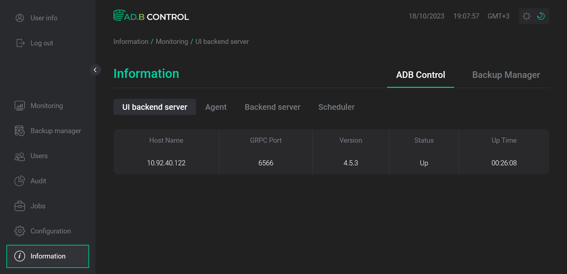The image size is (567, 274).
Task: Click the Information breadcrumb link
Action: coord(131,41)
